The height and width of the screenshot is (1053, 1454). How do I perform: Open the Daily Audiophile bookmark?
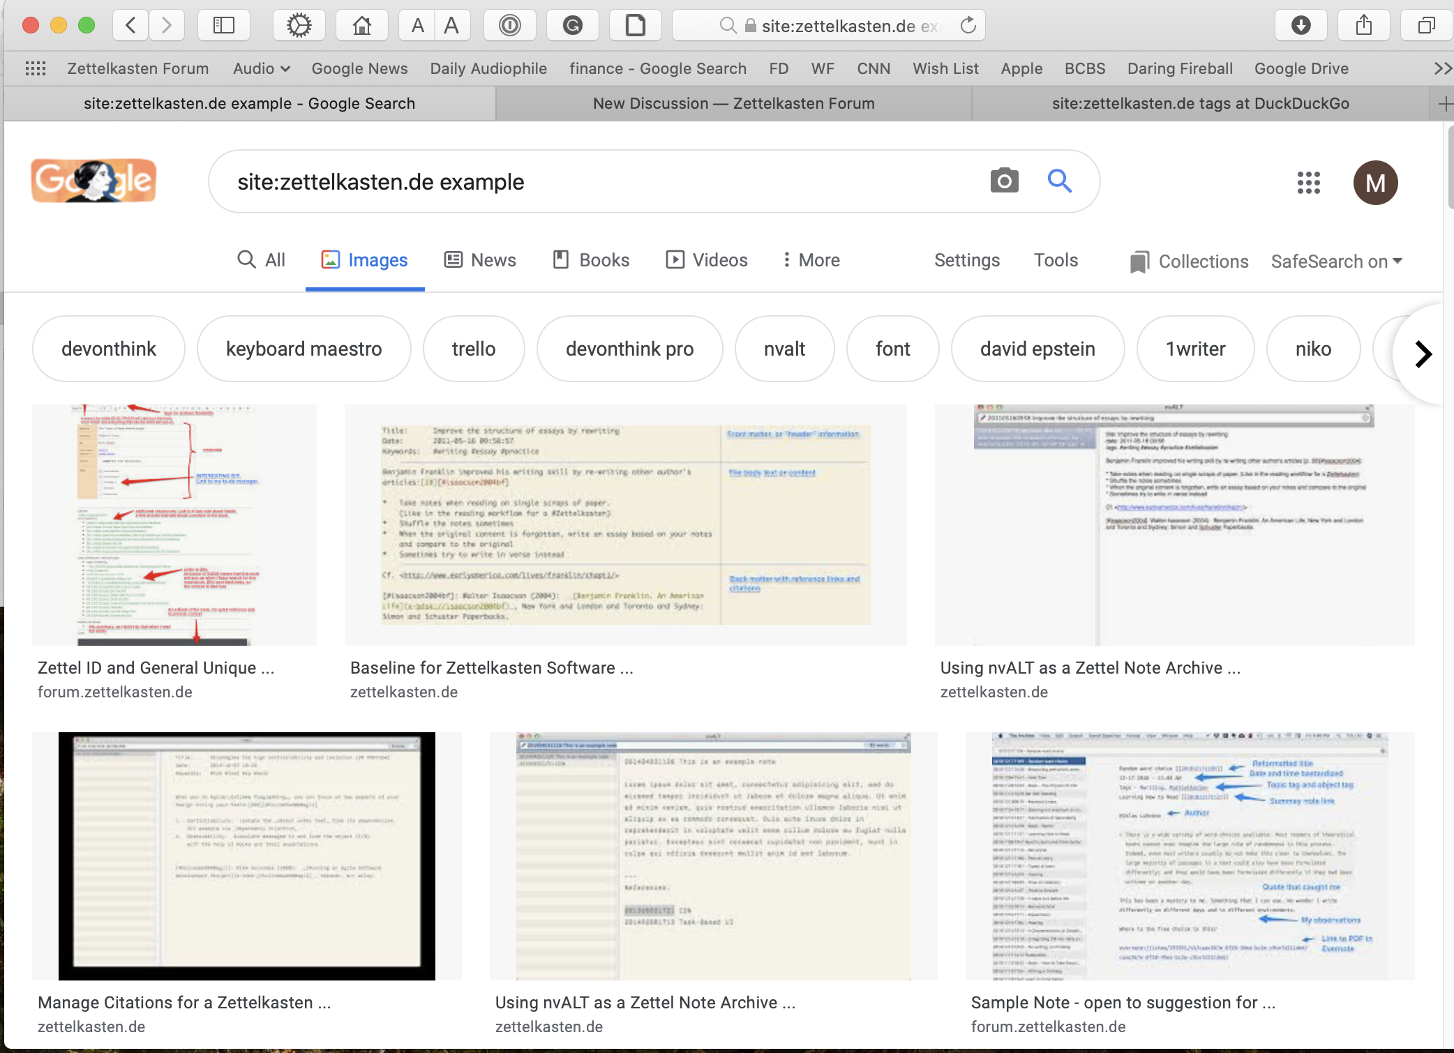click(488, 68)
